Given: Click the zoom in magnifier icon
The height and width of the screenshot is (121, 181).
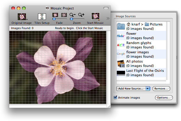Looking at the screenshot, I should [81, 15].
